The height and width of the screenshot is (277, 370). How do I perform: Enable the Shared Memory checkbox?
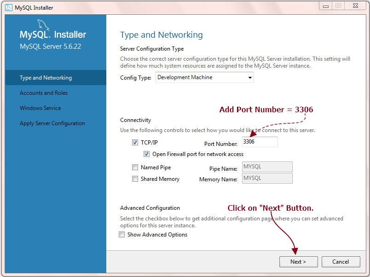tap(135, 179)
